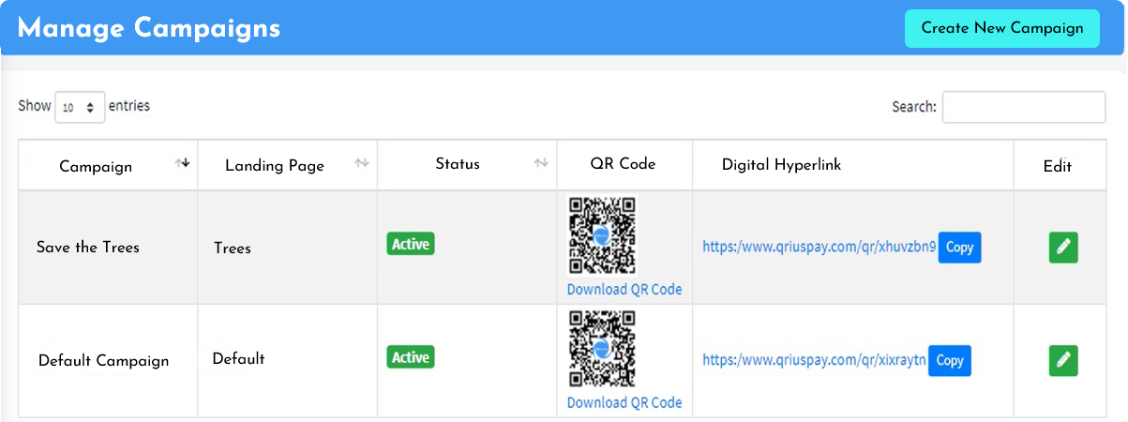Copy the xixraytn hyperlink
1128x422 pixels.
950,361
